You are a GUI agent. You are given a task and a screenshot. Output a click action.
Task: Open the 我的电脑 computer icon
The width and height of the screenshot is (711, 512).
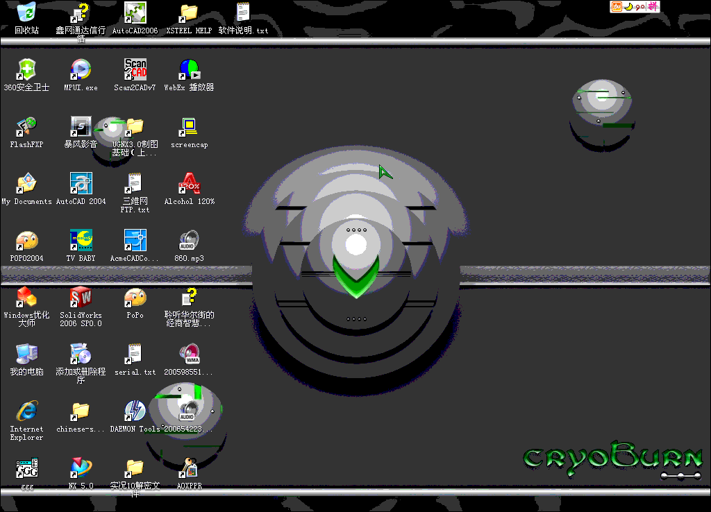(x=27, y=354)
